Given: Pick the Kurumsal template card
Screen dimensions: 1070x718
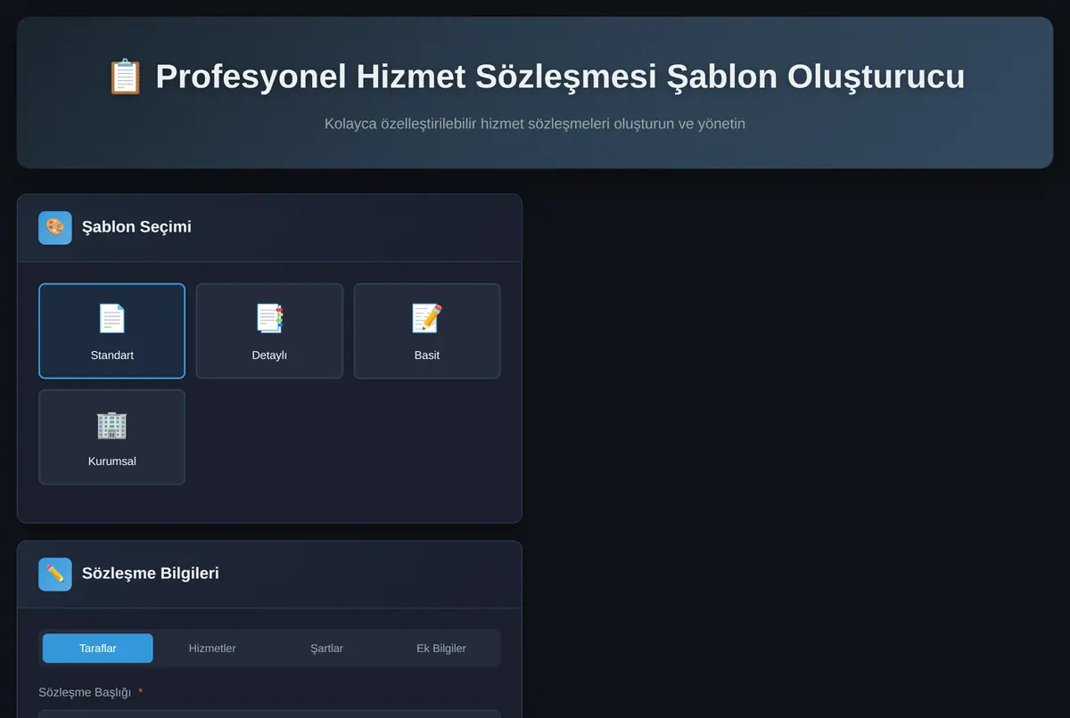Looking at the screenshot, I should point(111,437).
